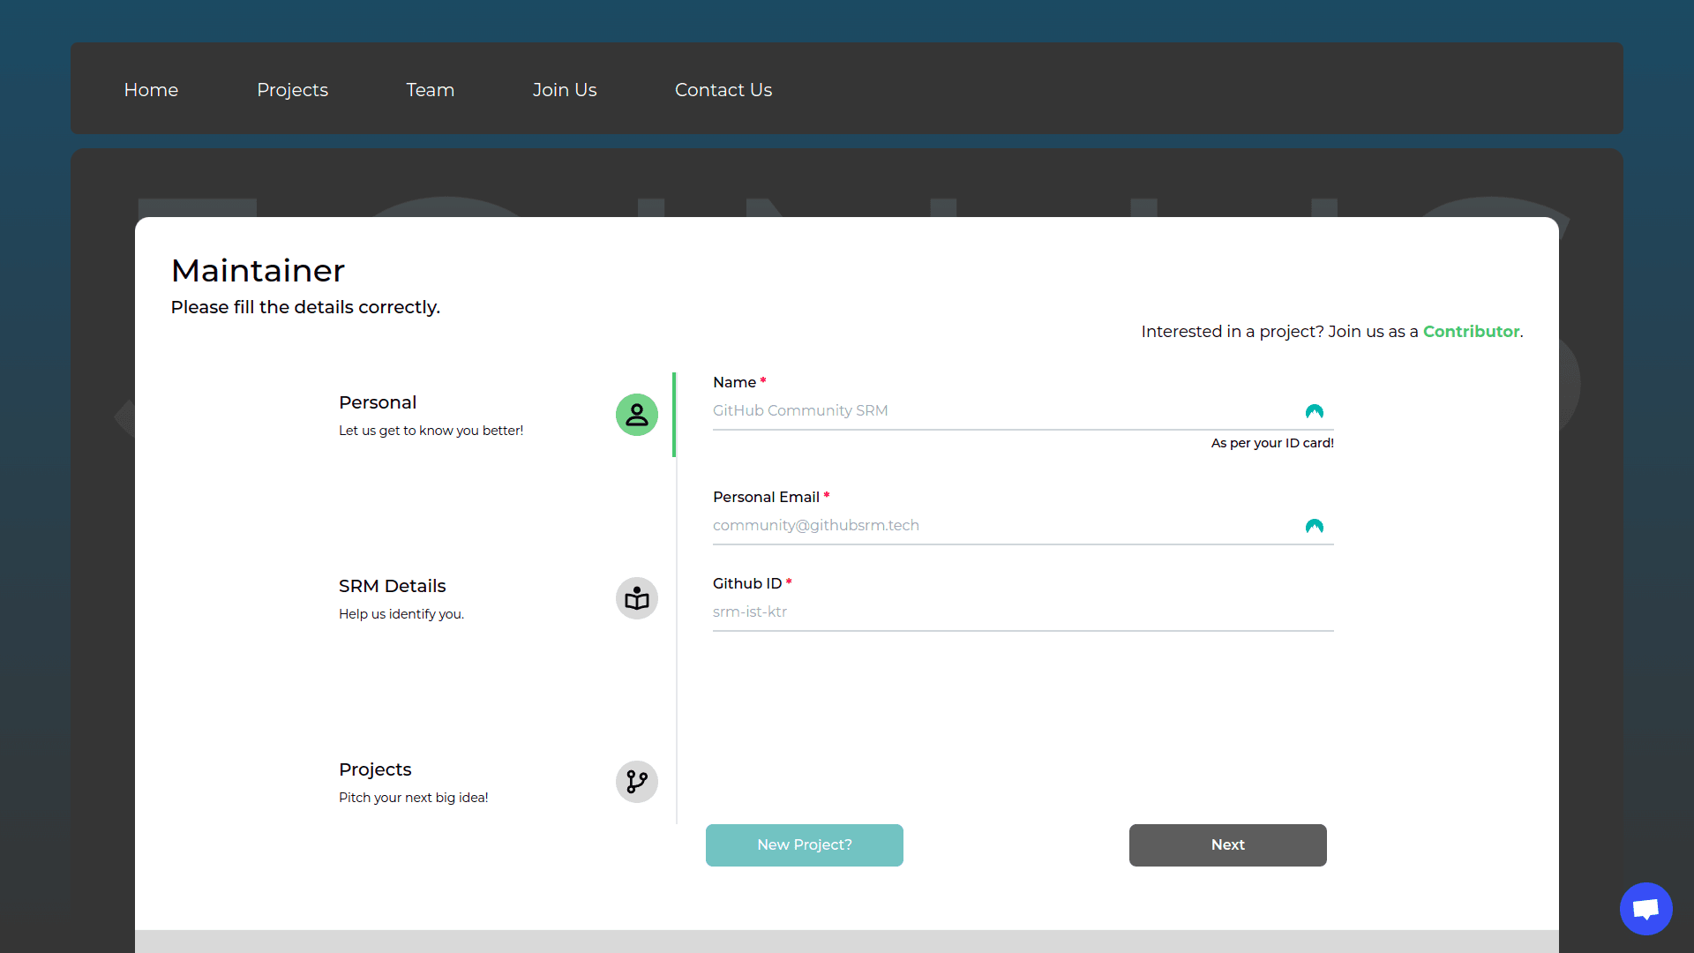Open the Team page

(x=430, y=89)
